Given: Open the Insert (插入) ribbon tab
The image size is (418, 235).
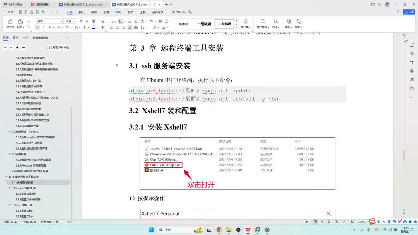Looking at the screenshot, I should [82, 12].
